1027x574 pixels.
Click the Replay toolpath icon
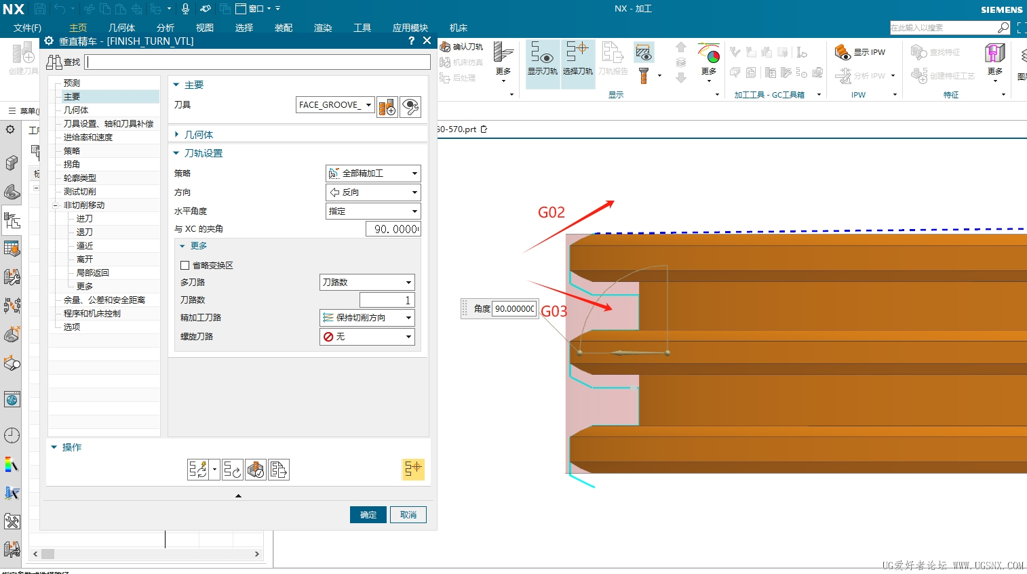232,470
